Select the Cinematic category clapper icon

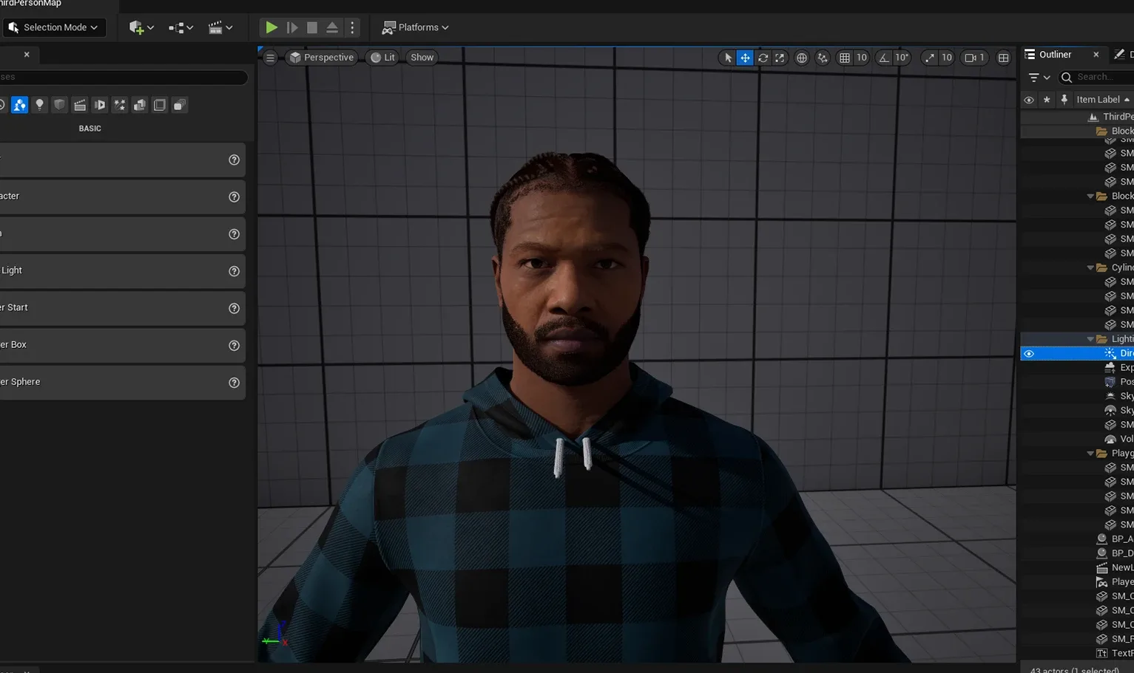[x=80, y=105]
